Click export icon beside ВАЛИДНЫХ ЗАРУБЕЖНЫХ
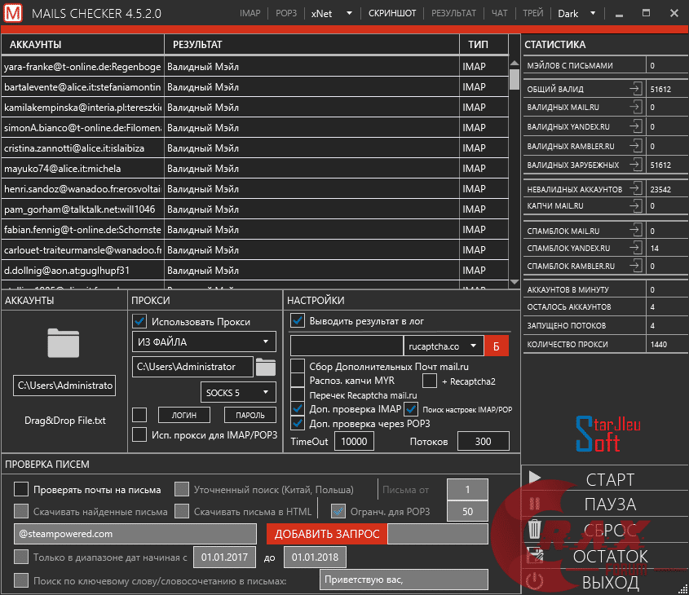The height and width of the screenshot is (595, 689). pos(635,165)
